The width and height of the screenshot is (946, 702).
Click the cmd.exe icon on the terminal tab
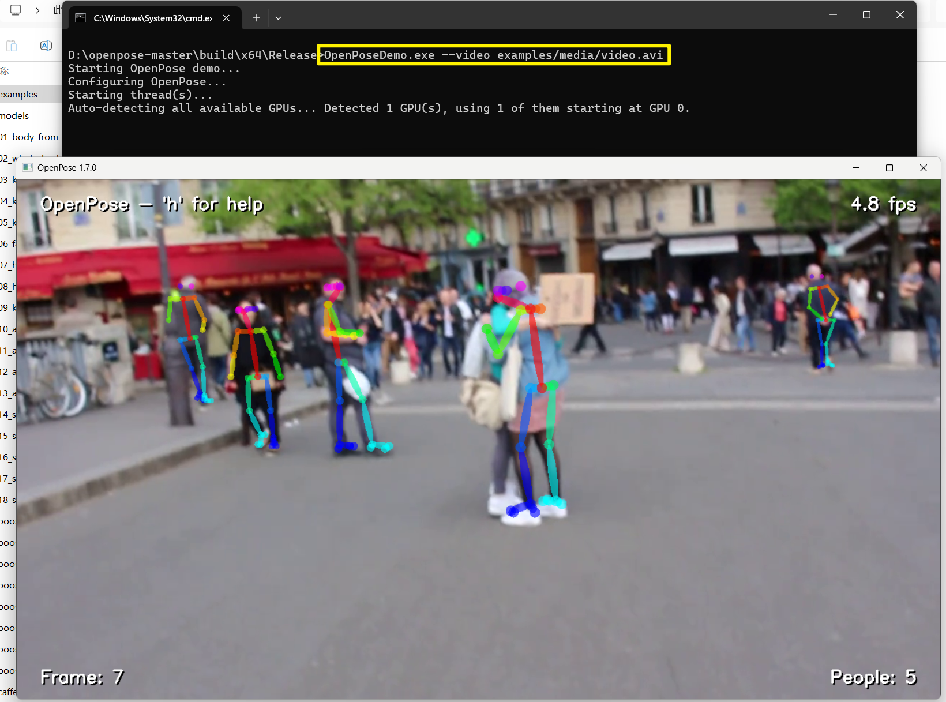pyautogui.click(x=80, y=18)
